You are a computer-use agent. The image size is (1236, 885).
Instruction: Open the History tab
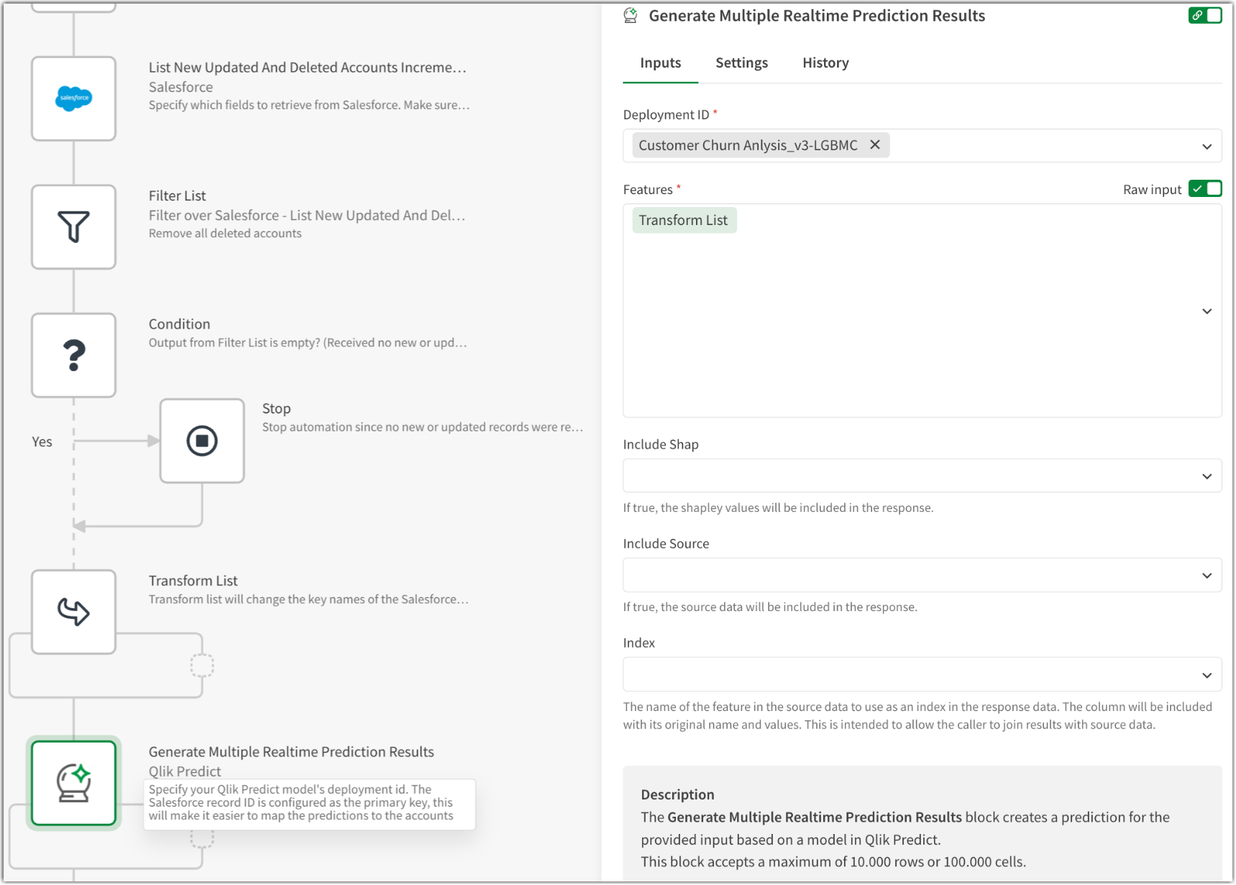[x=825, y=63]
